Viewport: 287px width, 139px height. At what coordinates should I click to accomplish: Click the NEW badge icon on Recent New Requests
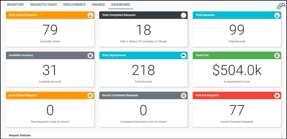point(90,96)
